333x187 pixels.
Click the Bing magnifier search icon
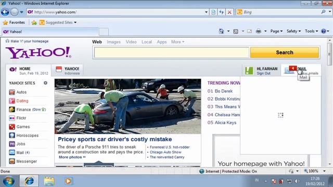pos(323,12)
